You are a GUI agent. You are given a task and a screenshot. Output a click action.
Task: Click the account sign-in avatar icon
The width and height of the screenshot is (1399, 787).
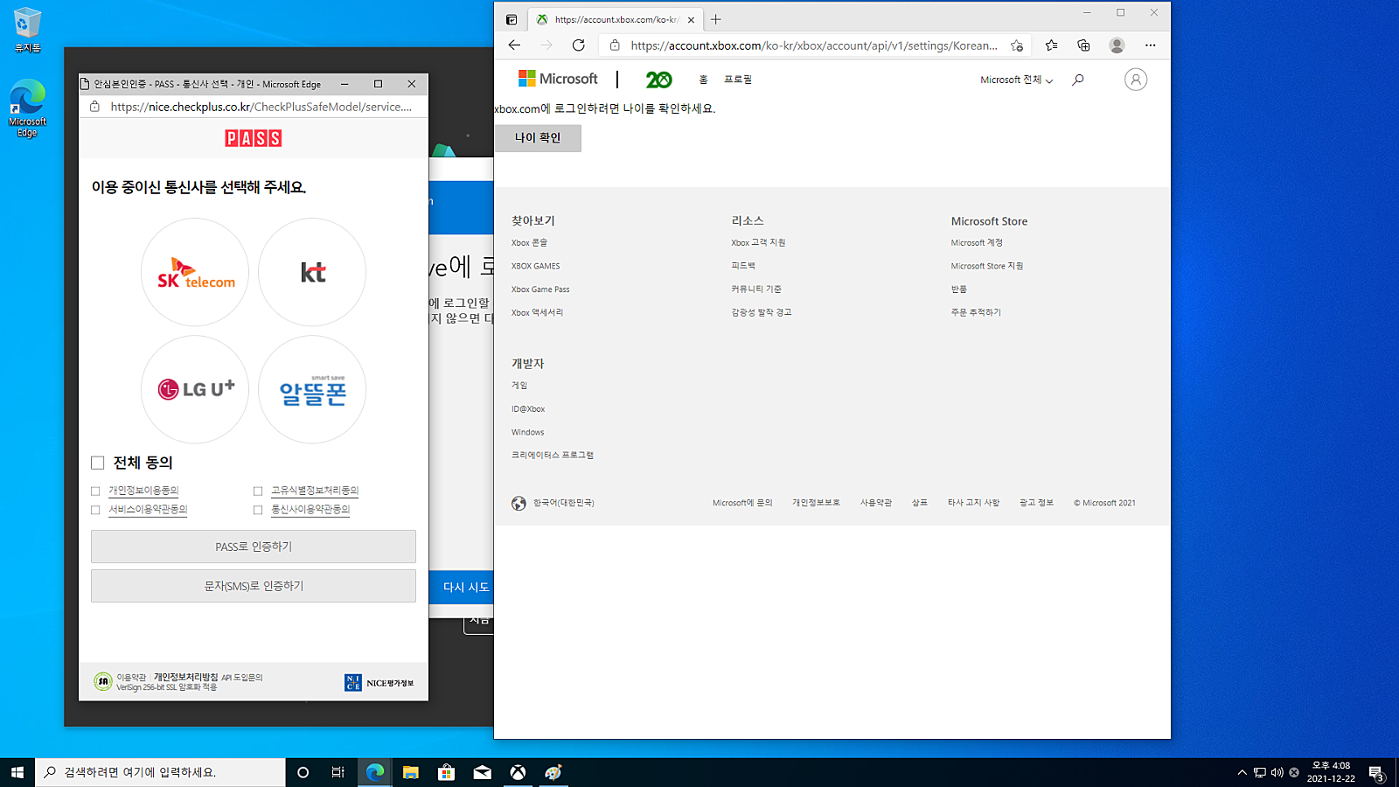pos(1136,80)
